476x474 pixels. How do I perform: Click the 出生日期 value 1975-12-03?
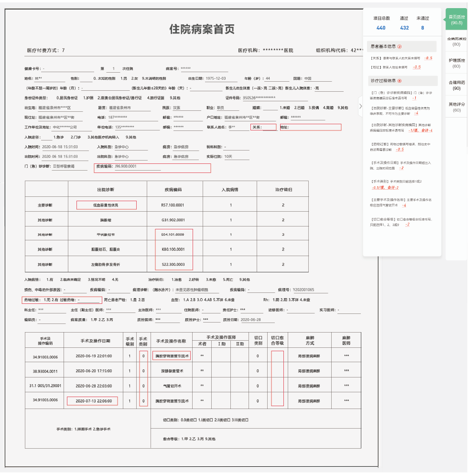tap(216, 78)
